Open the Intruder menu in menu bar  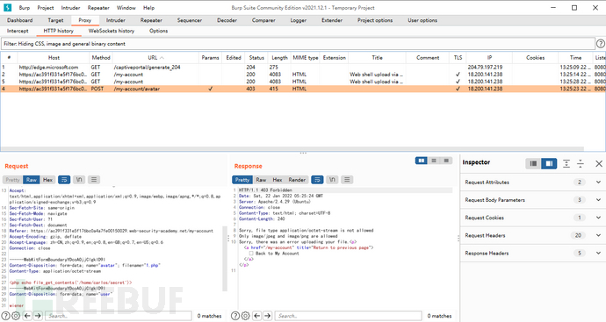[70, 8]
